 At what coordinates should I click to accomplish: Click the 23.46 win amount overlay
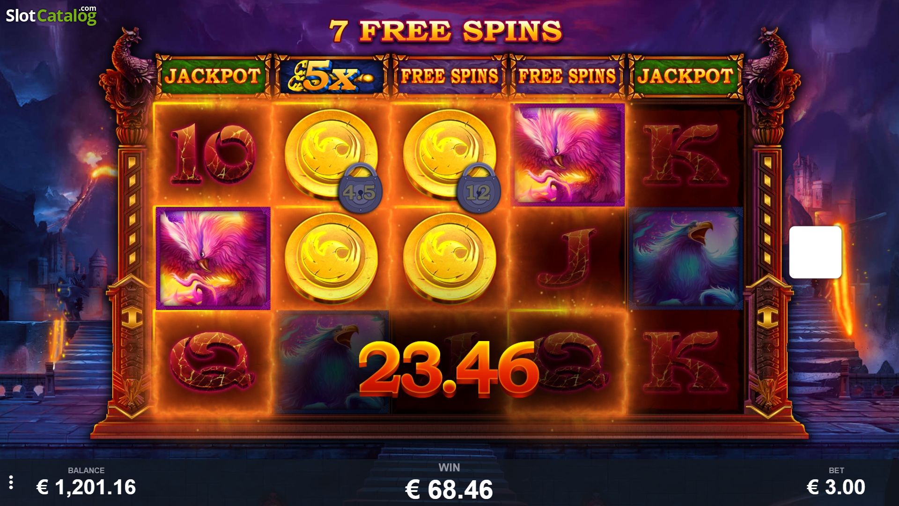(x=449, y=369)
